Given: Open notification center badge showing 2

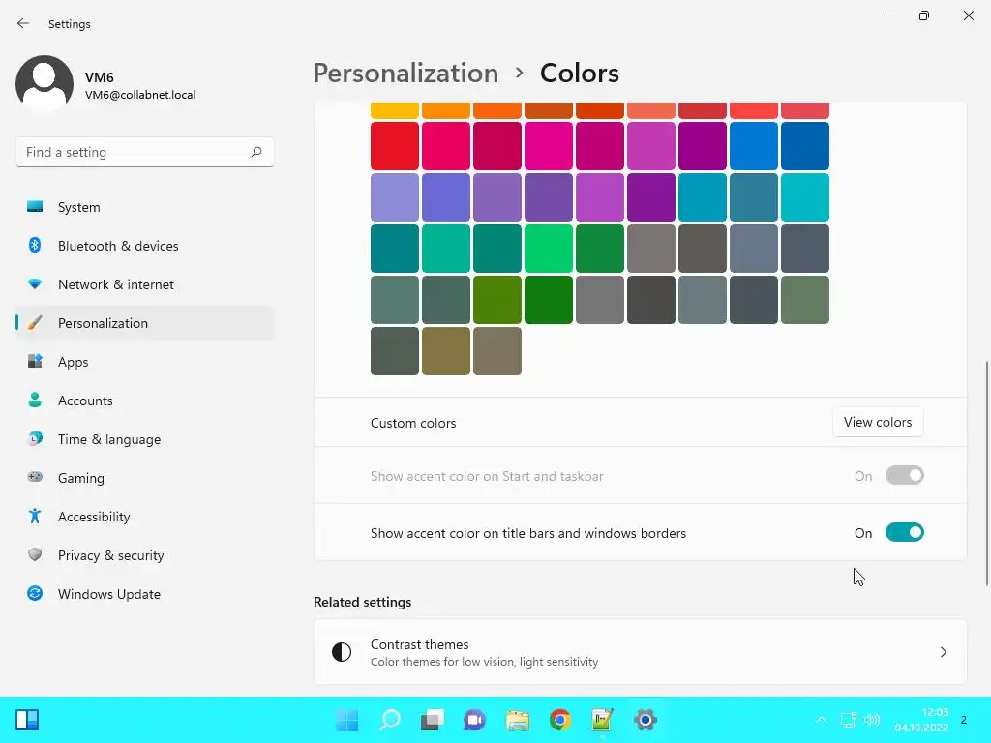Looking at the screenshot, I should [963, 720].
